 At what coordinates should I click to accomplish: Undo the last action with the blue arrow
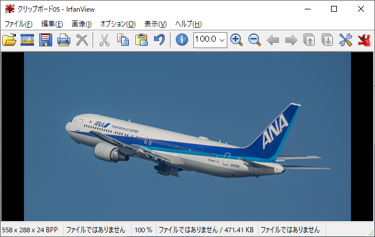pyautogui.click(x=159, y=40)
